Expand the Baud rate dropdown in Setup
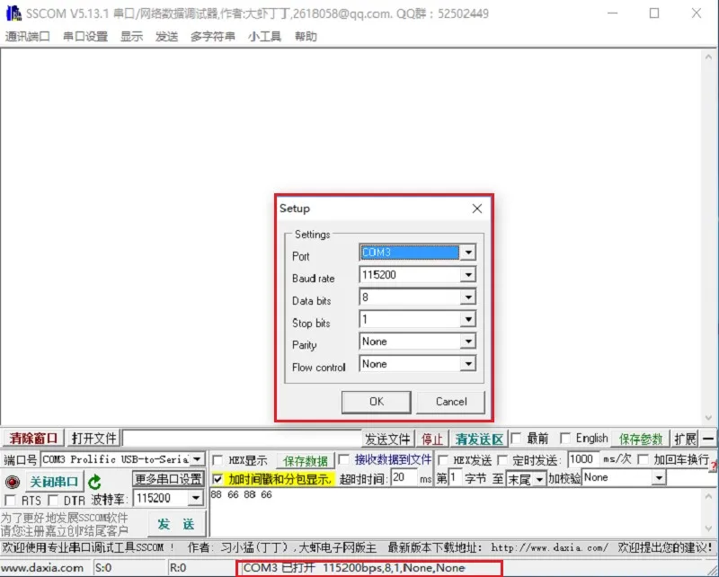This screenshot has width=719, height=577. point(467,275)
